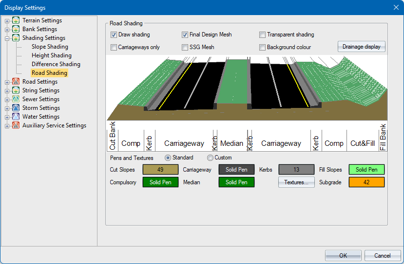
Task: Change the orange Subgrade colour swatch
Action: [366, 182]
